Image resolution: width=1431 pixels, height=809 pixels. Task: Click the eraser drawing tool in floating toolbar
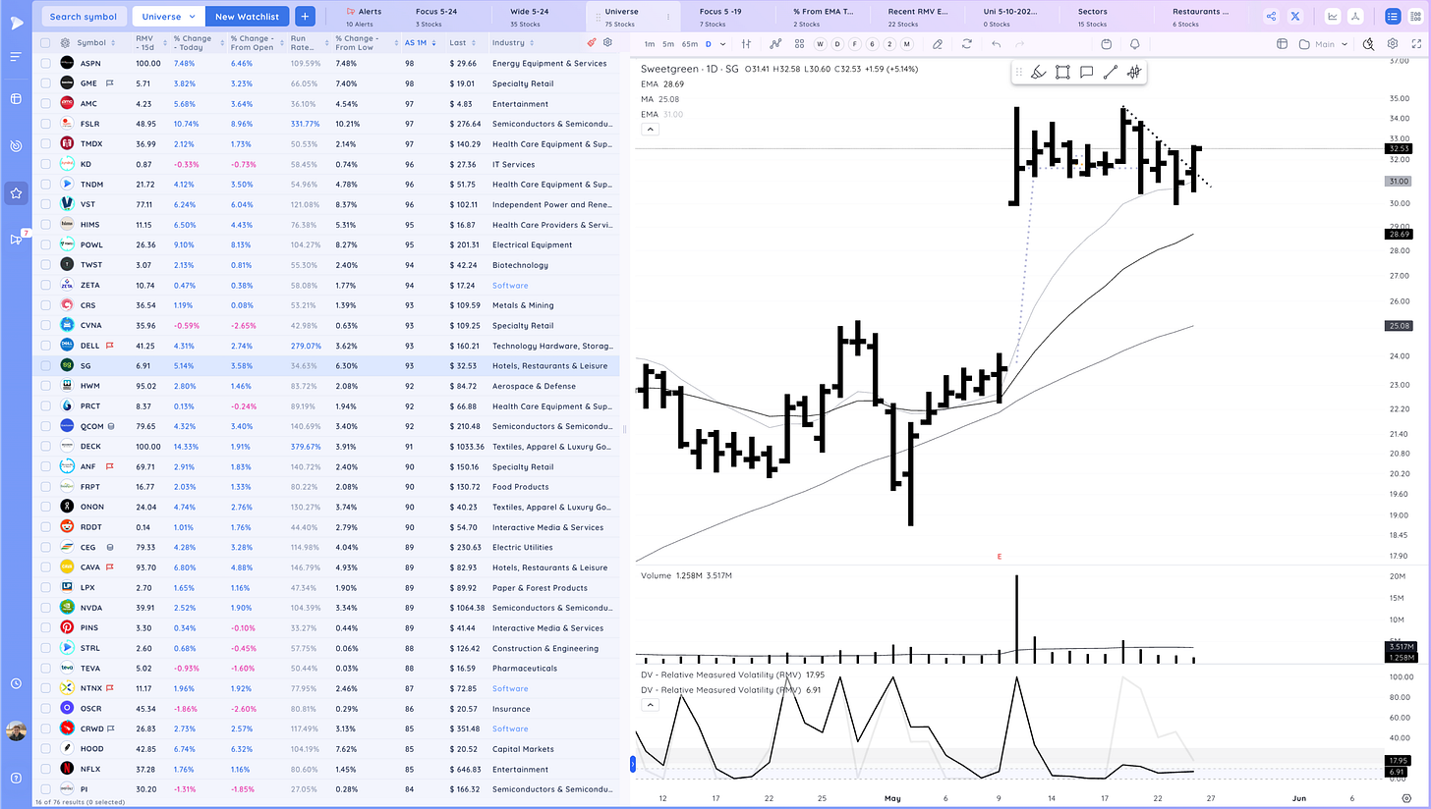click(x=1039, y=72)
